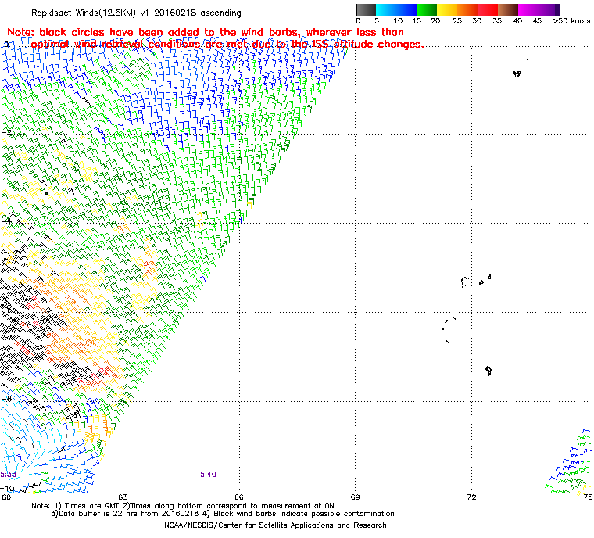Click the dashed atoll outline left of 72 longitude
This screenshot has height=538, width=594.
coord(467,282)
